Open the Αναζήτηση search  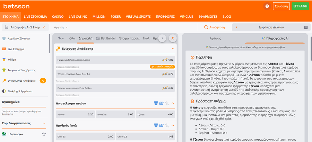click(x=215, y=27)
